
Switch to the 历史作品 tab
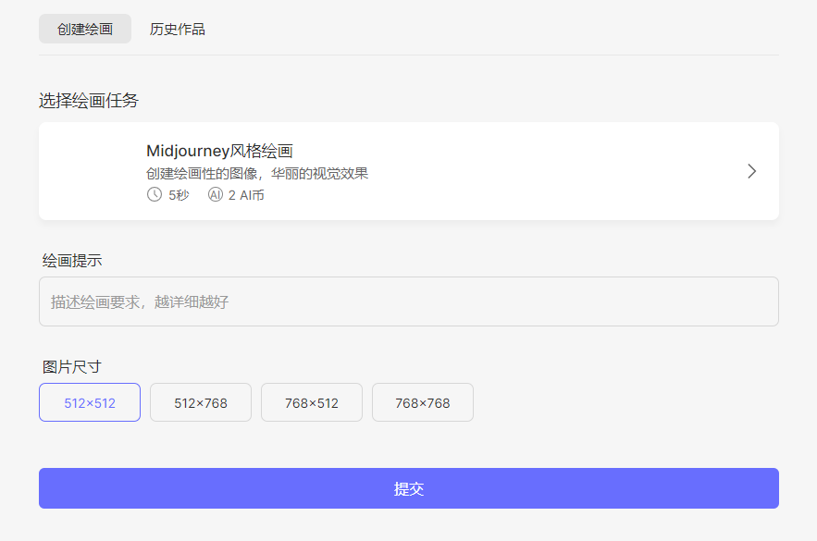(177, 29)
